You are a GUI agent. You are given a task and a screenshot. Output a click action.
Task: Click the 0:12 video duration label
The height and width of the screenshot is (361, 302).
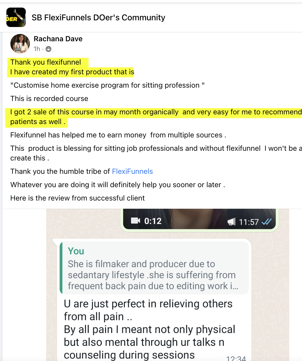pyautogui.click(x=153, y=221)
